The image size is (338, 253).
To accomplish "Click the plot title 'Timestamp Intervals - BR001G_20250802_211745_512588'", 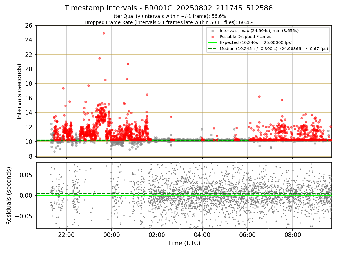I will (169, 8).
